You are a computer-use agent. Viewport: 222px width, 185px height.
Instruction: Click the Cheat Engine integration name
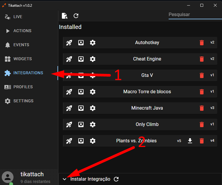[147, 59]
